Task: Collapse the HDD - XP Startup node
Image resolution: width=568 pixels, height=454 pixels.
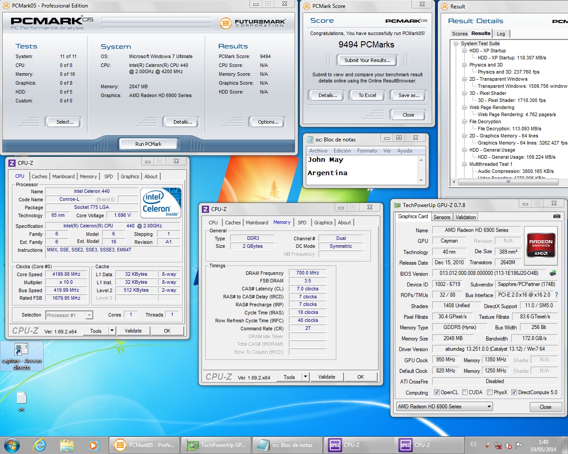Action: 464,51
